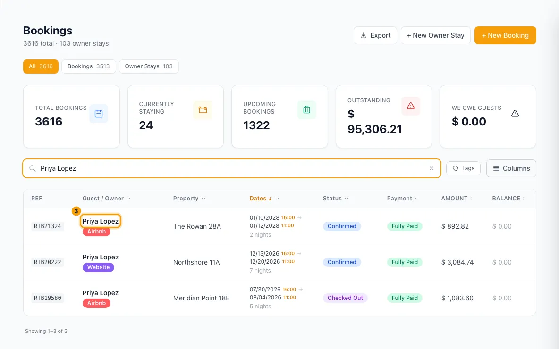
Task: Select property Northshore 11A
Action: click(196, 263)
